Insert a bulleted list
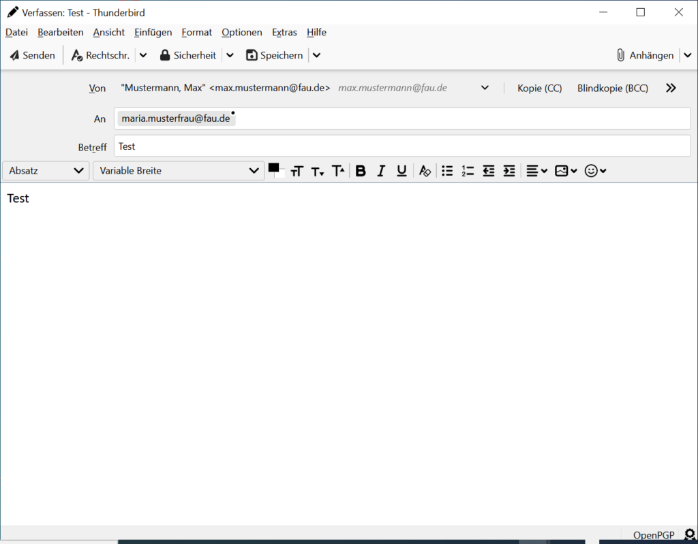Viewport: 698px width, 544px height. [447, 170]
